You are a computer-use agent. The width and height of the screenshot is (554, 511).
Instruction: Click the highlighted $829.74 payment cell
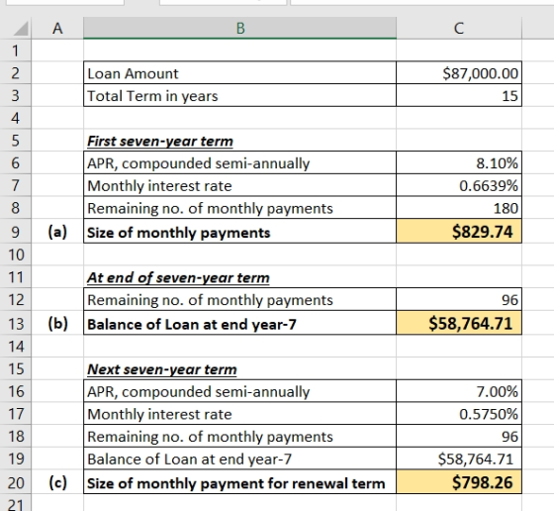[459, 232]
